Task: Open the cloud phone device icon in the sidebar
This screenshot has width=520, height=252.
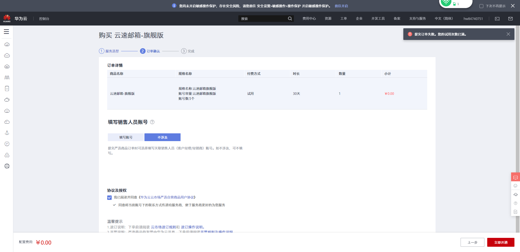Action: [x=7, y=88]
